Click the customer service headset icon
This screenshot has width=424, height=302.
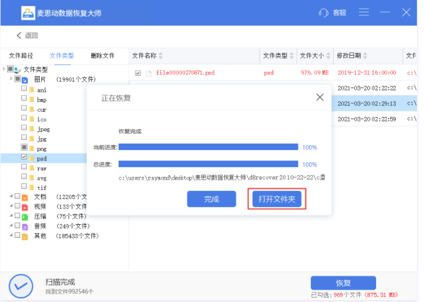(x=324, y=13)
